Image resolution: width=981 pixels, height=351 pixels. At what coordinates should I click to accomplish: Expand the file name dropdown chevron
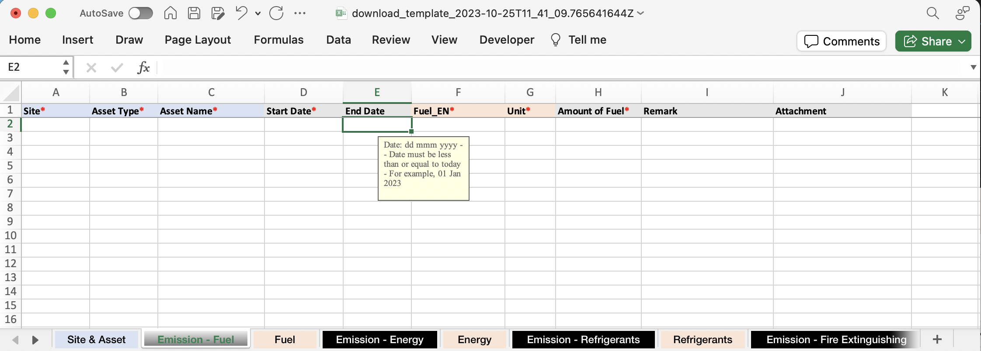(x=641, y=13)
